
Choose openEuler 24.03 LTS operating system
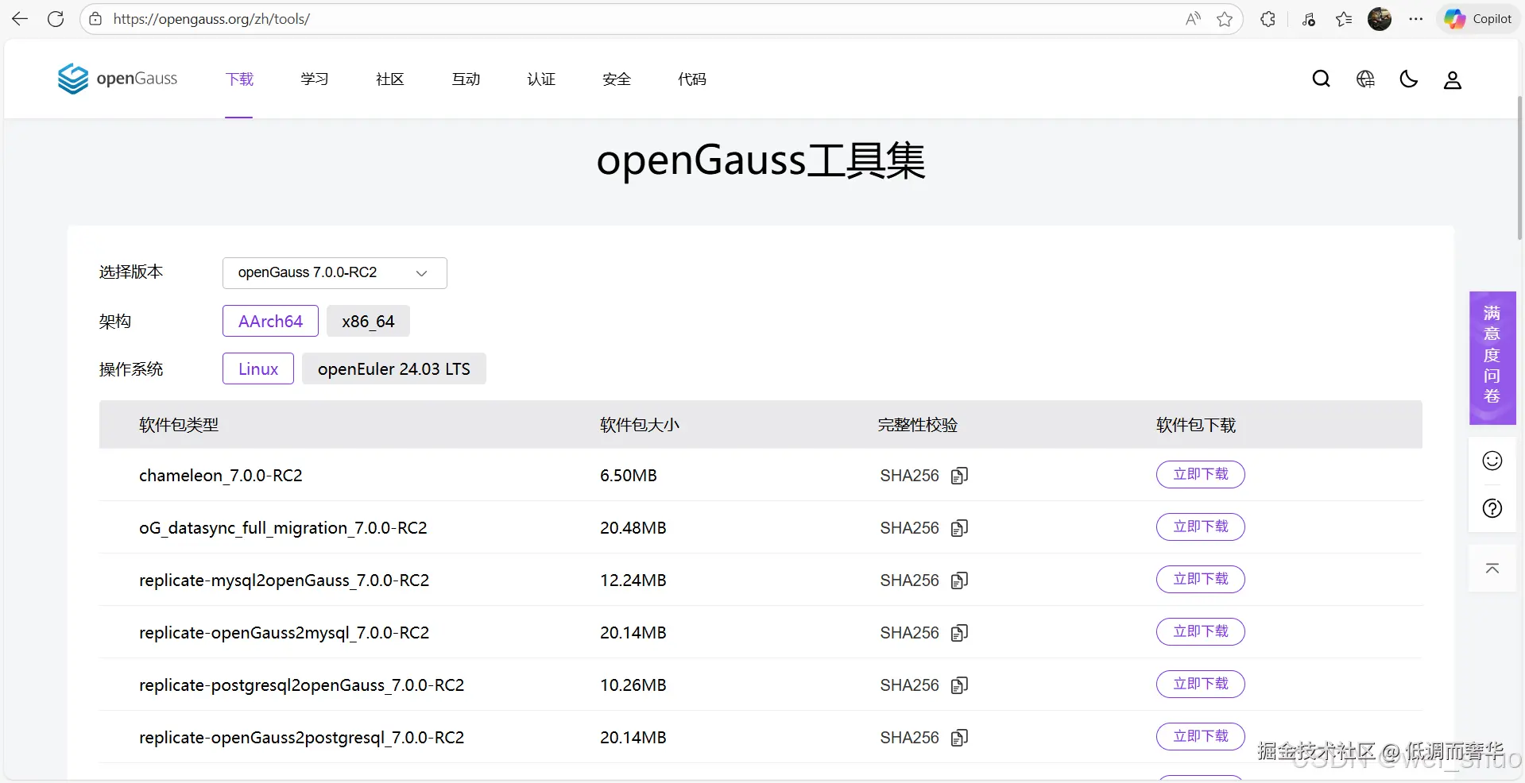coord(394,368)
